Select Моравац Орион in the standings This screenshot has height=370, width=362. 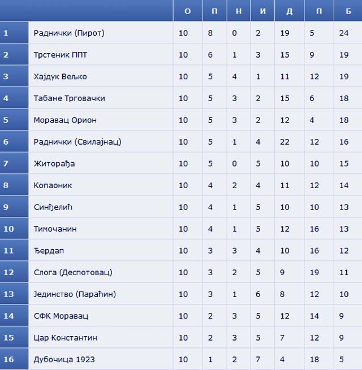tap(65, 120)
